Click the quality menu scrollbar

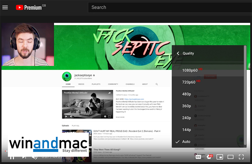(x=245, y=95)
